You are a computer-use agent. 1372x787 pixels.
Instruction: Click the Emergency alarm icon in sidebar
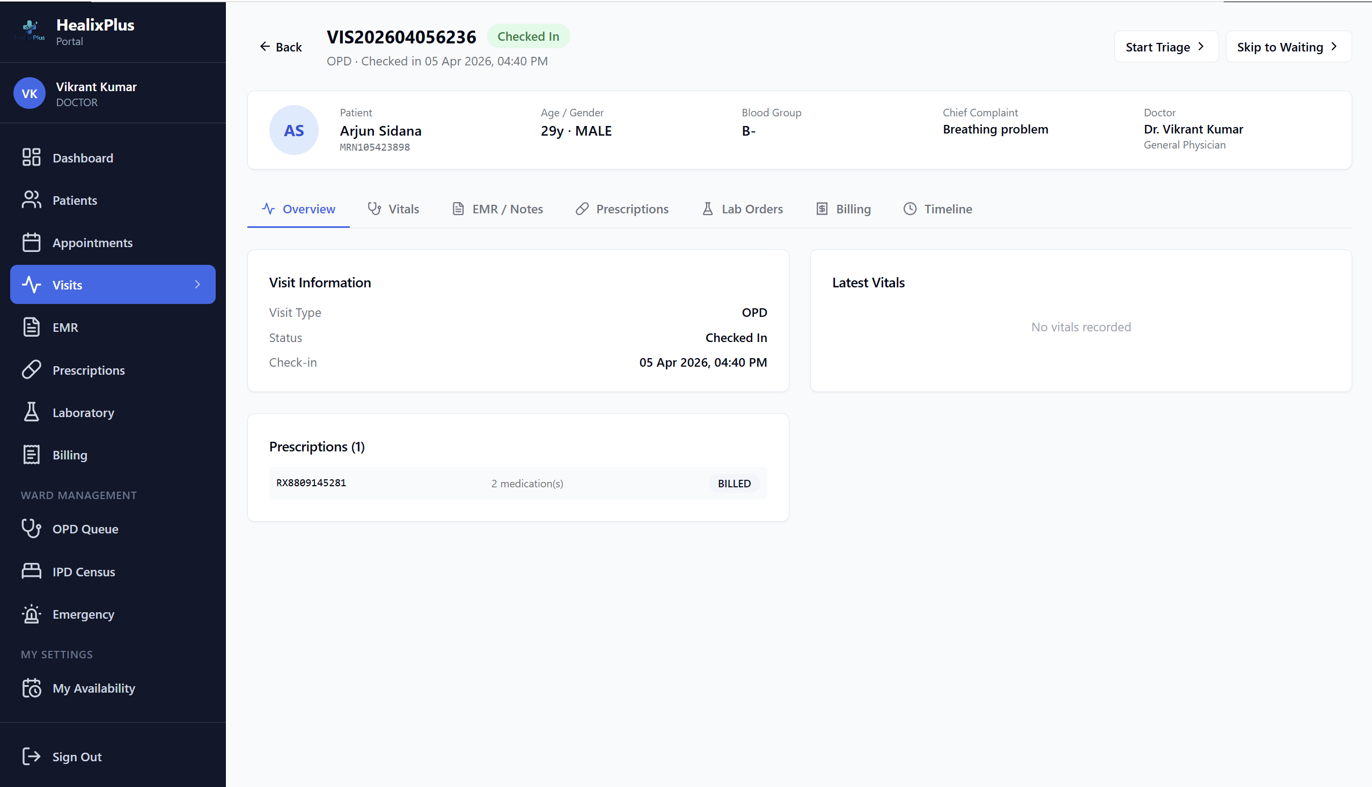pos(31,614)
